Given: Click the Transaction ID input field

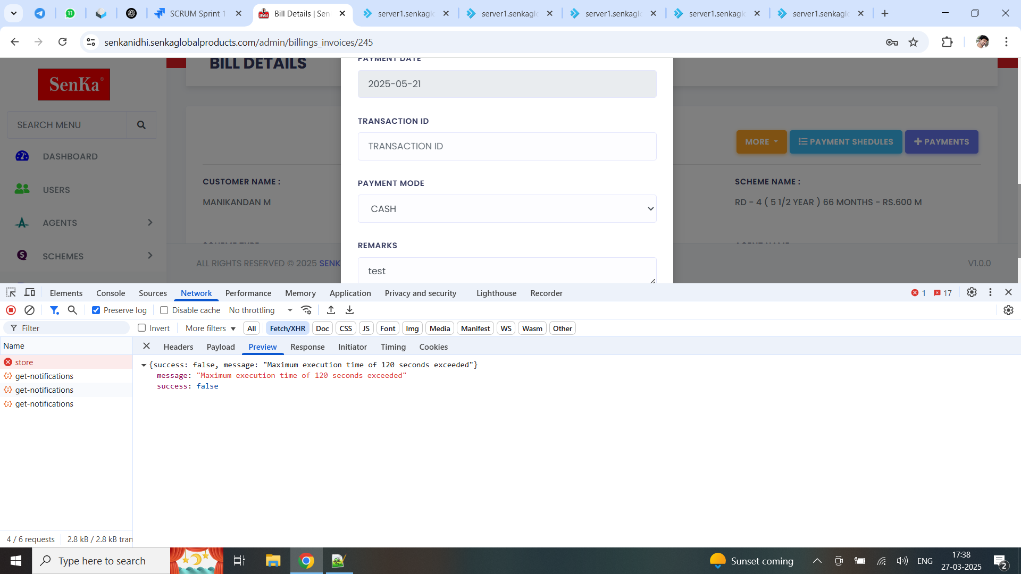Looking at the screenshot, I should point(507,147).
